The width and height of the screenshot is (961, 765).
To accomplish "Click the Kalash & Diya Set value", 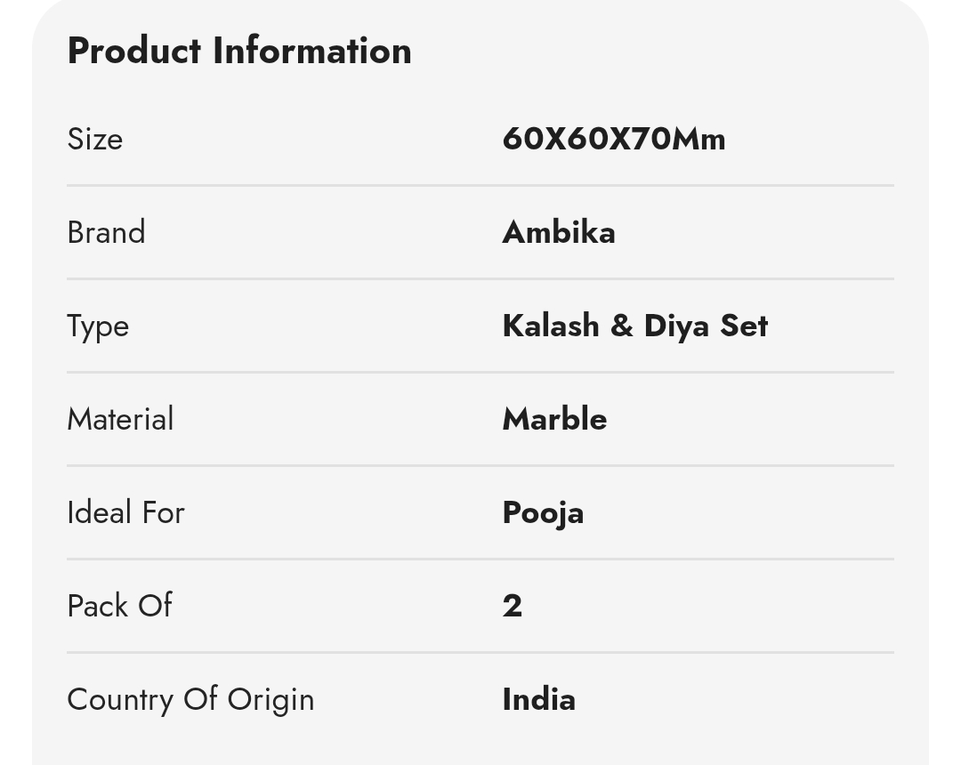I will coord(635,326).
